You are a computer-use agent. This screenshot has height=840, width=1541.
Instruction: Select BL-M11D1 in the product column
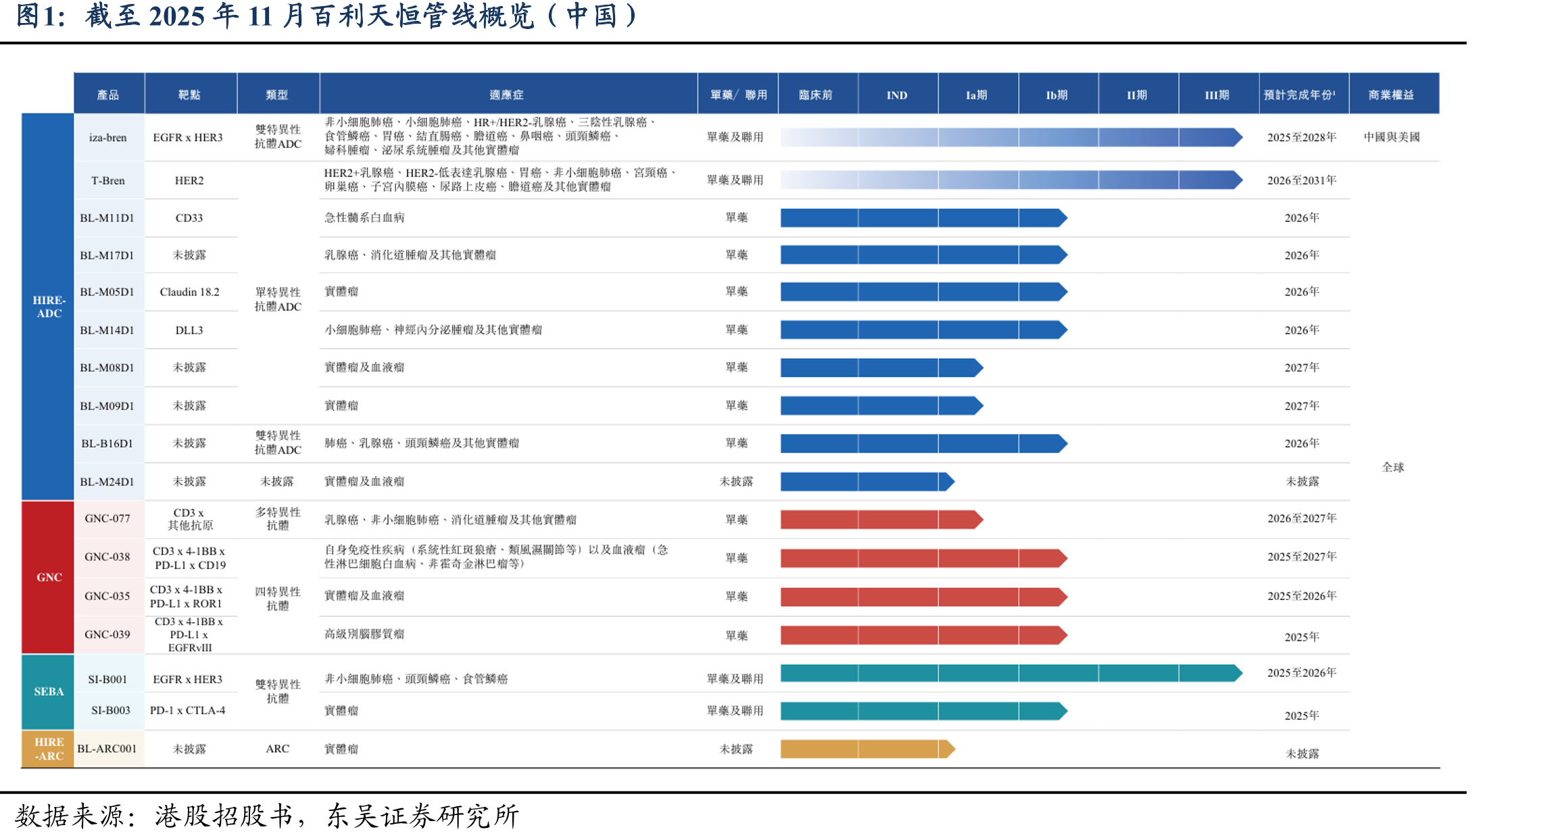tap(108, 218)
